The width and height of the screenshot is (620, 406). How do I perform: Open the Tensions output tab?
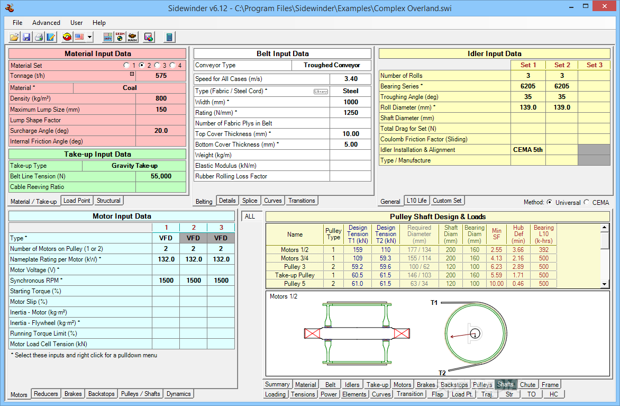303,394
